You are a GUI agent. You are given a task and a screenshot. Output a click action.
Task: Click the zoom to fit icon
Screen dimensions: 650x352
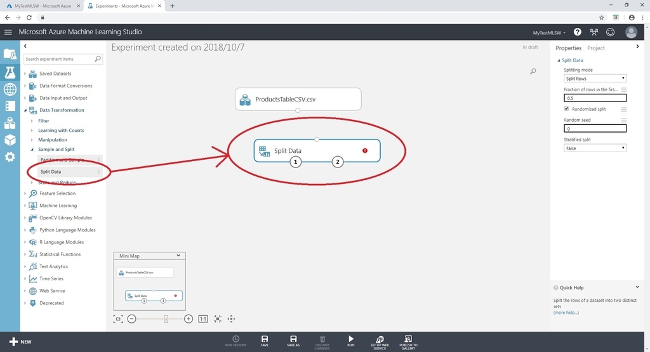pos(218,319)
